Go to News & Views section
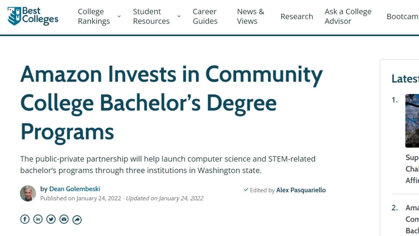The width and height of the screenshot is (419, 236). [250, 16]
